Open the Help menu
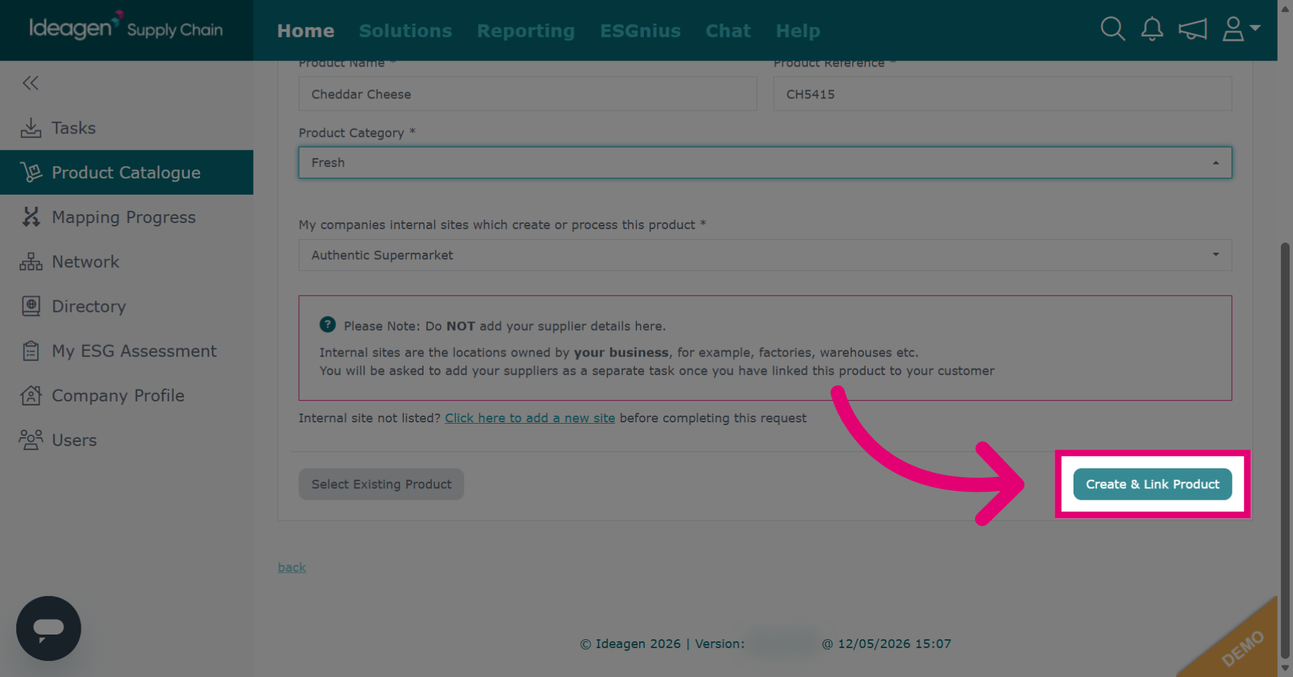Viewport: 1293px width, 677px height. tap(798, 31)
